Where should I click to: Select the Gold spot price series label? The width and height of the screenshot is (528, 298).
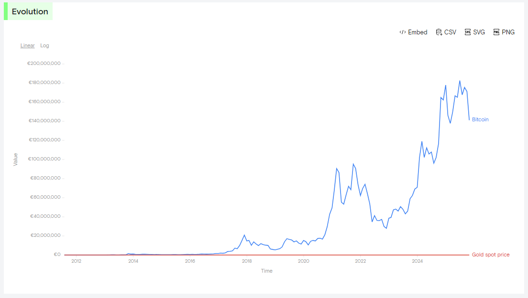pyautogui.click(x=490, y=255)
